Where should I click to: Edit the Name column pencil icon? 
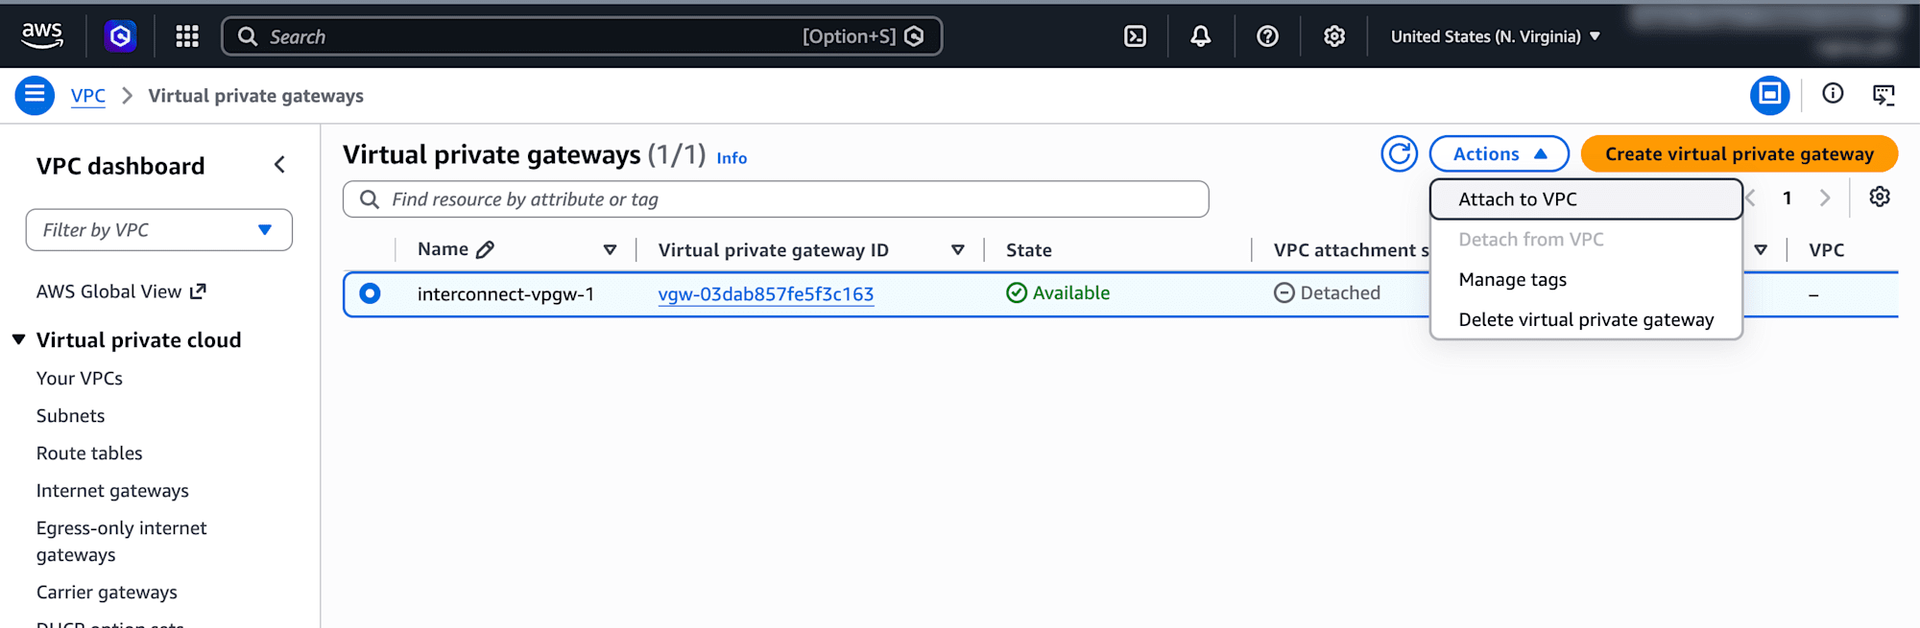tap(486, 249)
